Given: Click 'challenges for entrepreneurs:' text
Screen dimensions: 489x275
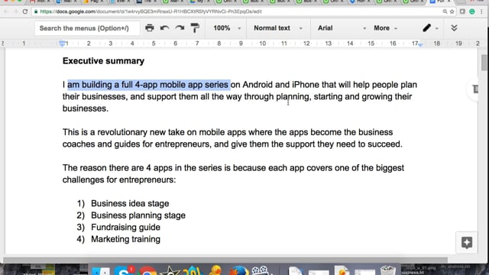Looking at the screenshot, I should click(119, 180).
